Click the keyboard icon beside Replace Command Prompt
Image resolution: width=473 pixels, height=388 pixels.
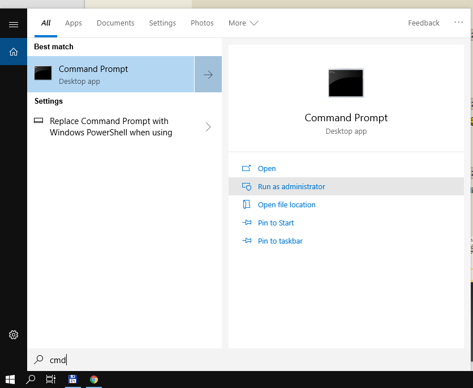(x=38, y=121)
